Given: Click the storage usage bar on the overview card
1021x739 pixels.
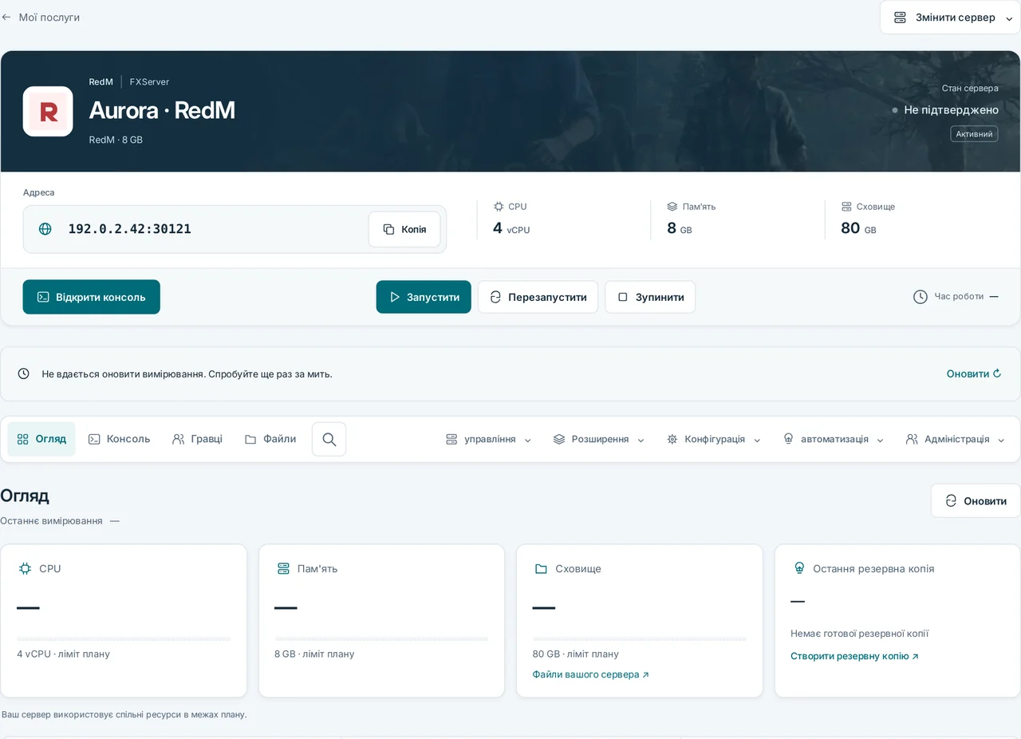Looking at the screenshot, I should tap(640, 638).
